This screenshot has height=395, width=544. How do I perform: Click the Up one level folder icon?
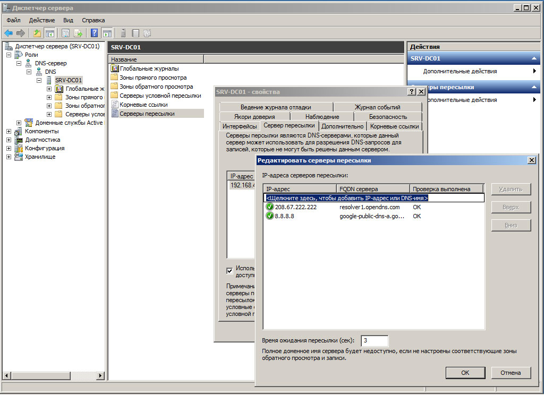click(37, 33)
